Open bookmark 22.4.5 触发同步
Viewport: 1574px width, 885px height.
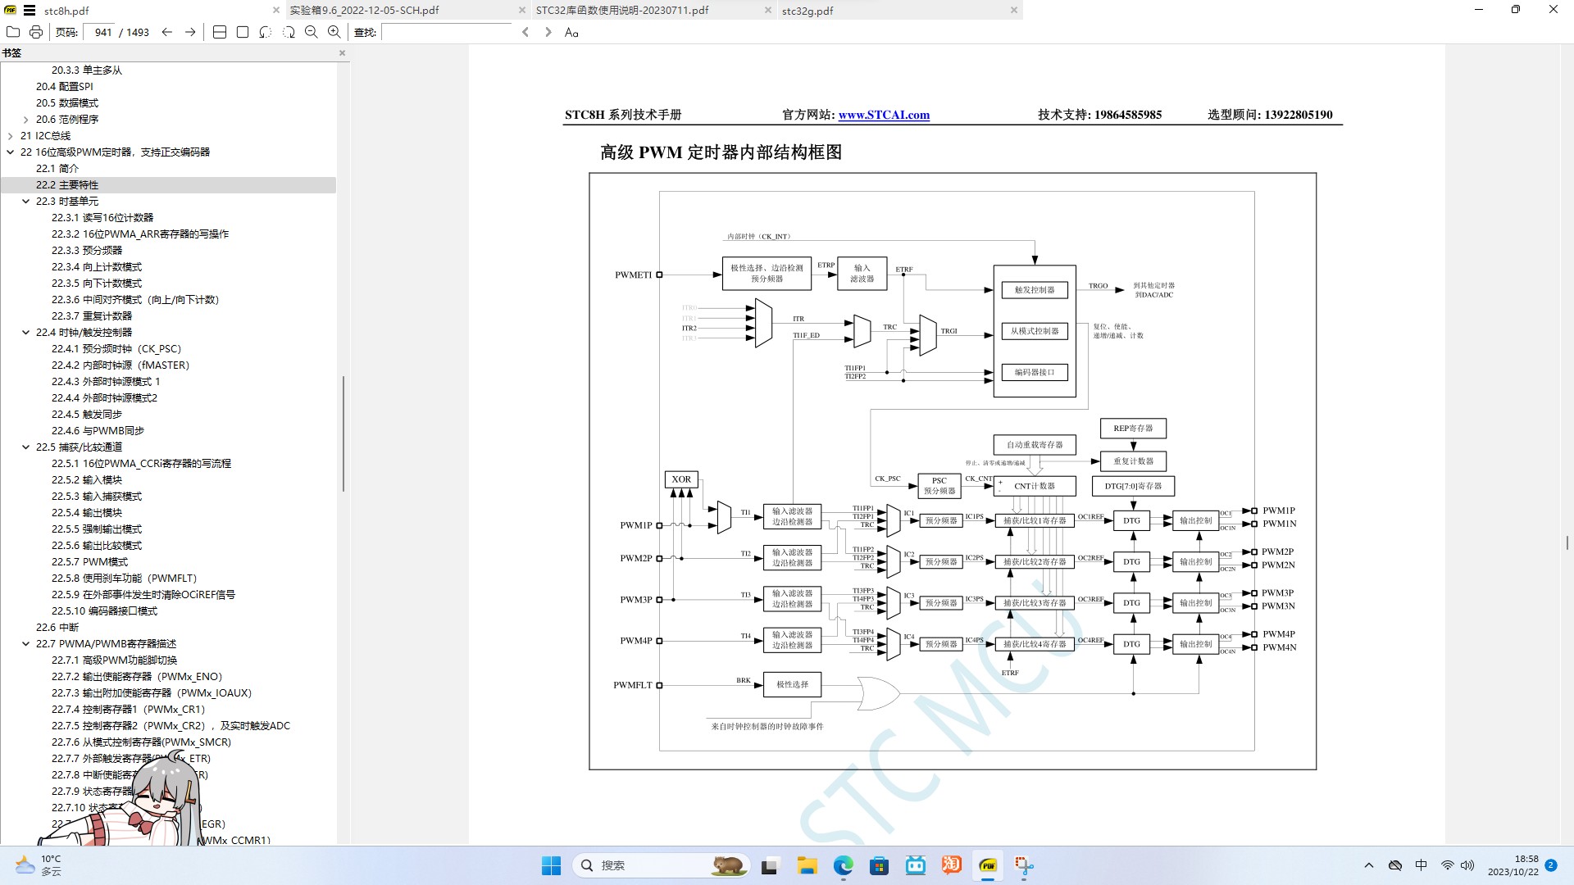(87, 415)
